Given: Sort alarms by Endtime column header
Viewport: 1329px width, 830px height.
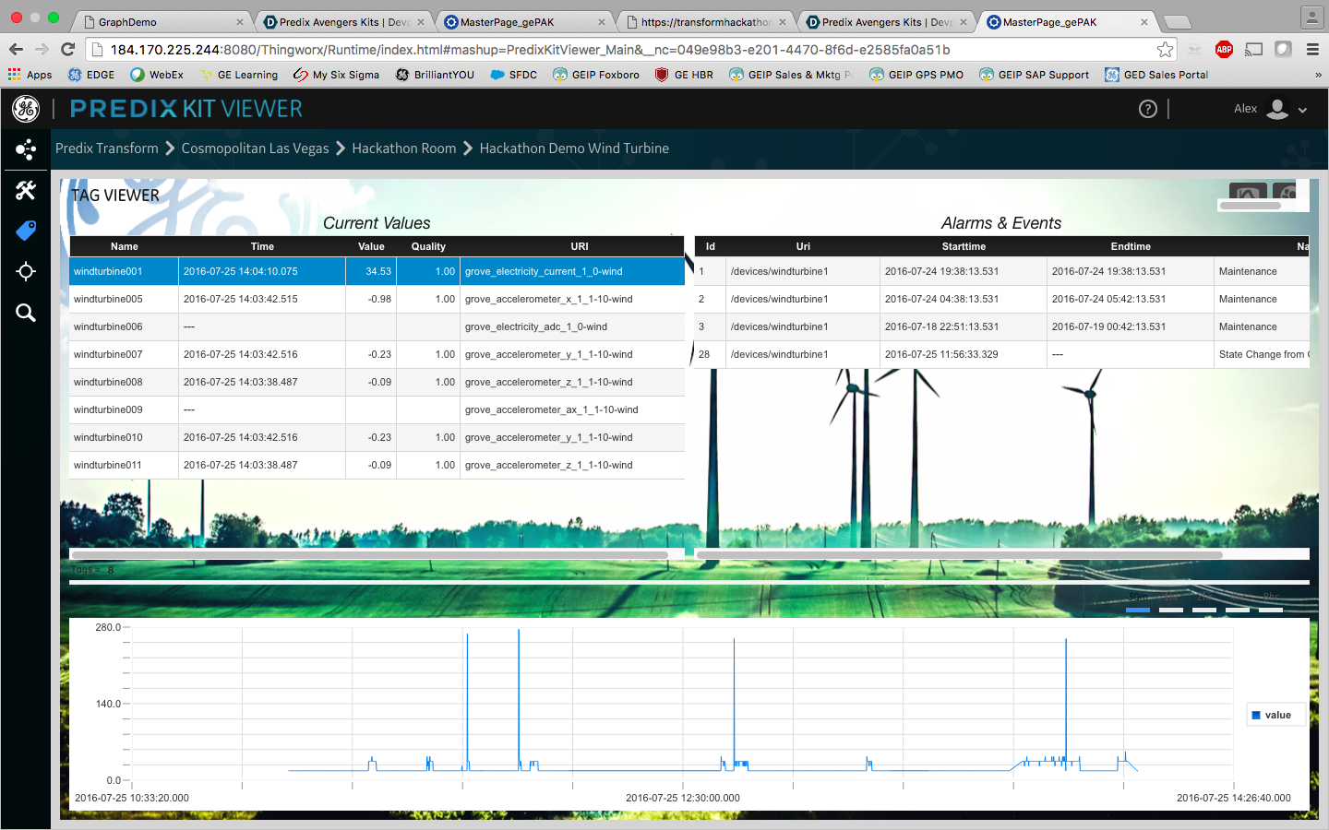Looking at the screenshot, I should pos(1131,246).
